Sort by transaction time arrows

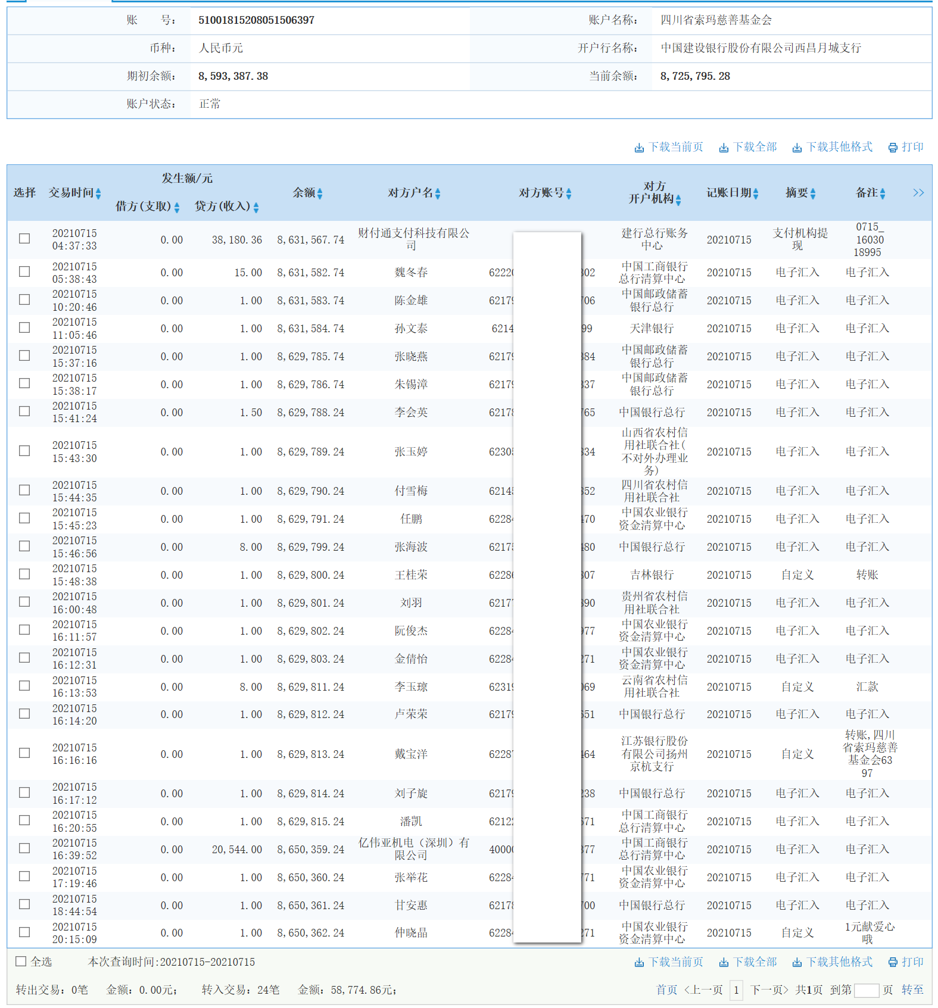click(98, 194)
